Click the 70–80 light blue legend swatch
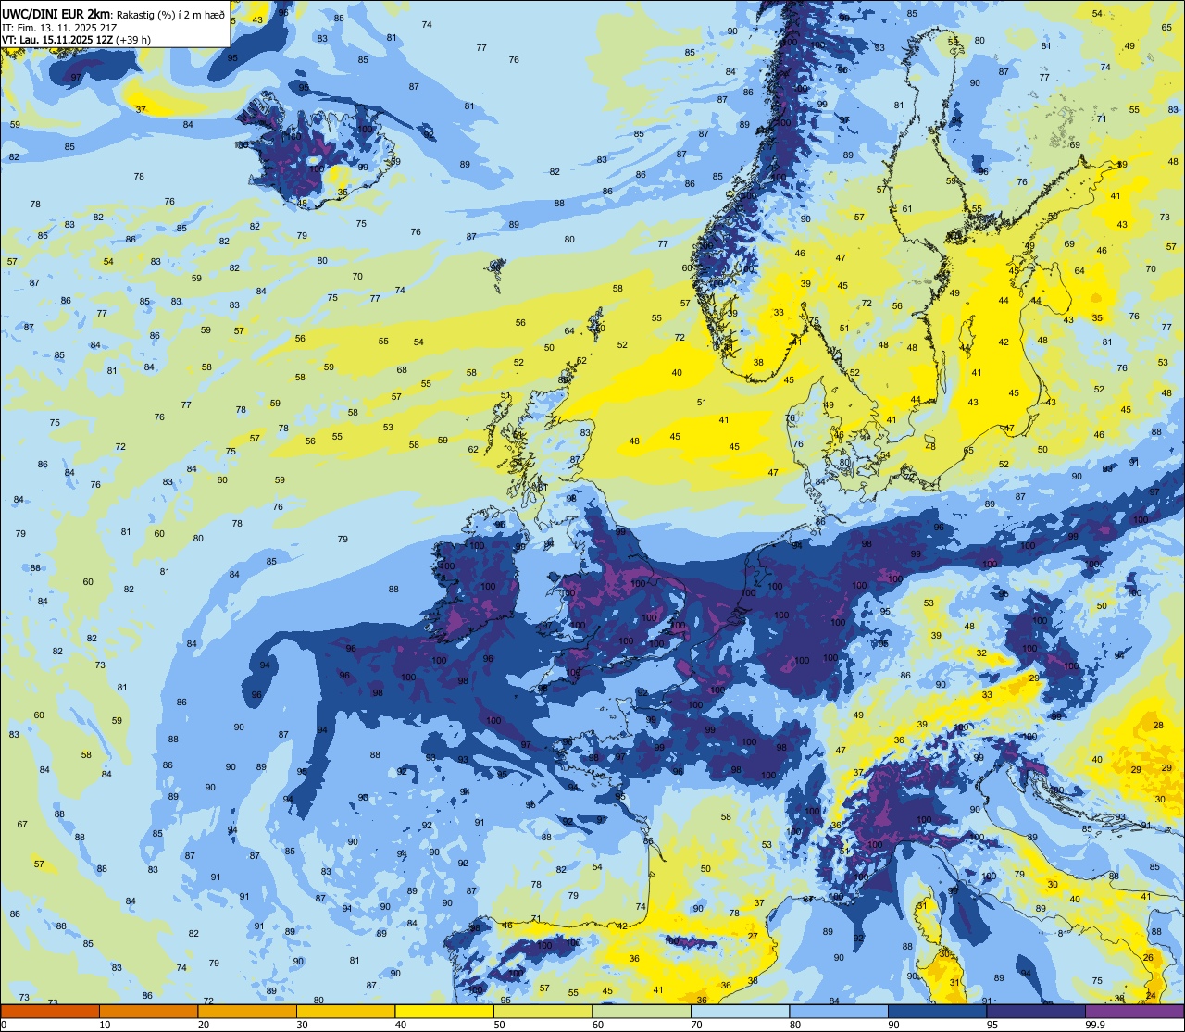The image size is (1185, 1032). 740,1011
